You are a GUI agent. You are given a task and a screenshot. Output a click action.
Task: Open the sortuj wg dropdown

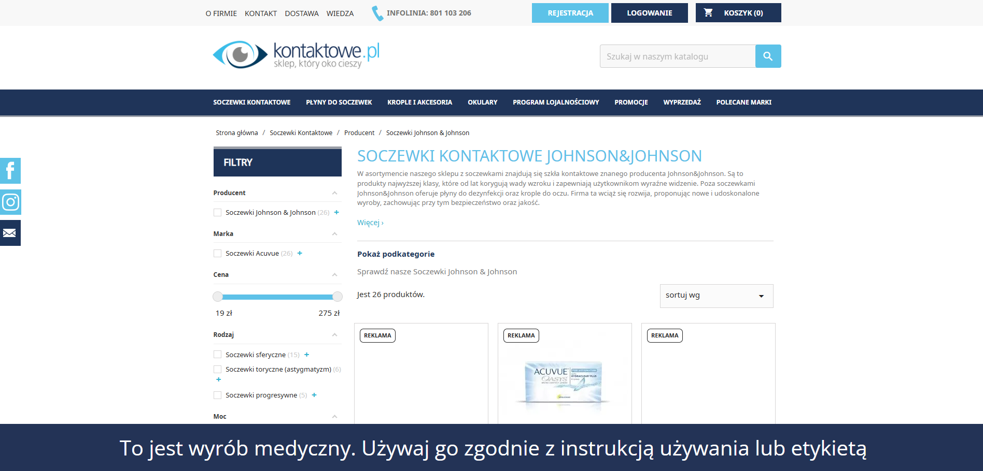pyautogui.click(x=716, y=296)
